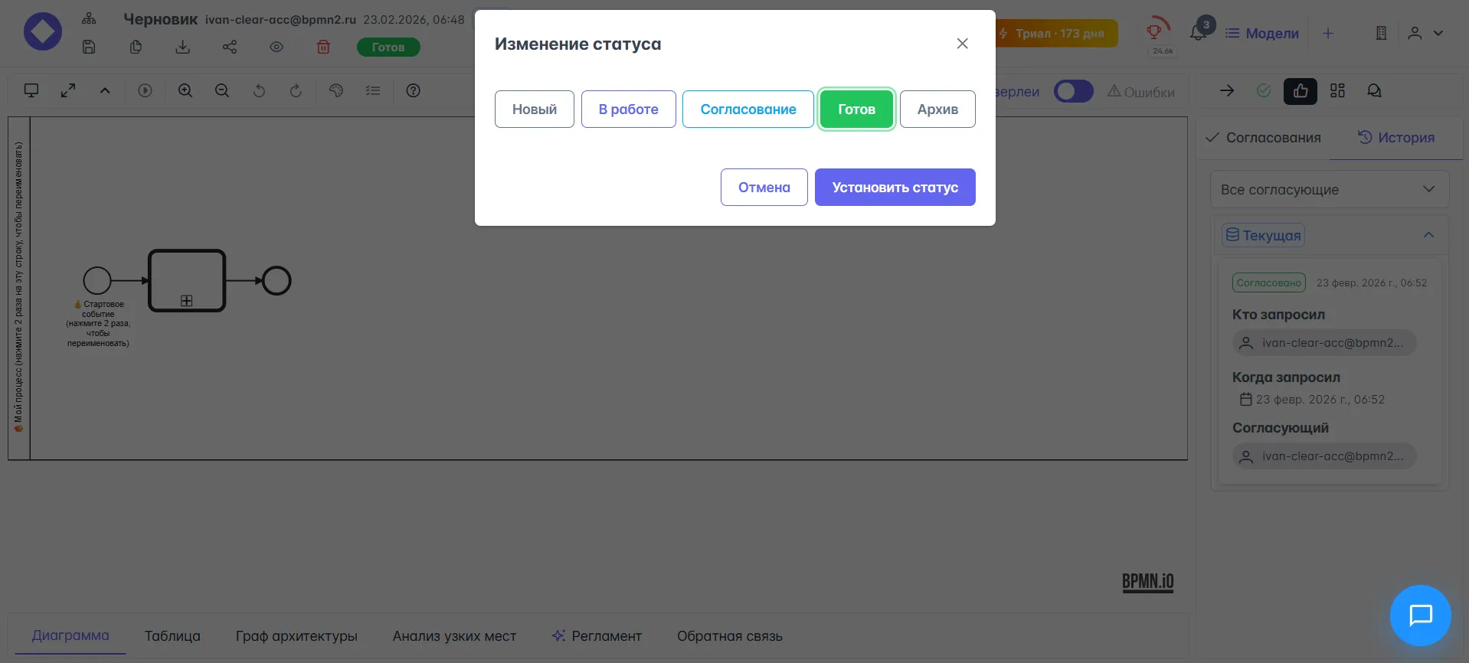Switch to the Таблица tab
The image size is (1469, 663).
172,636
